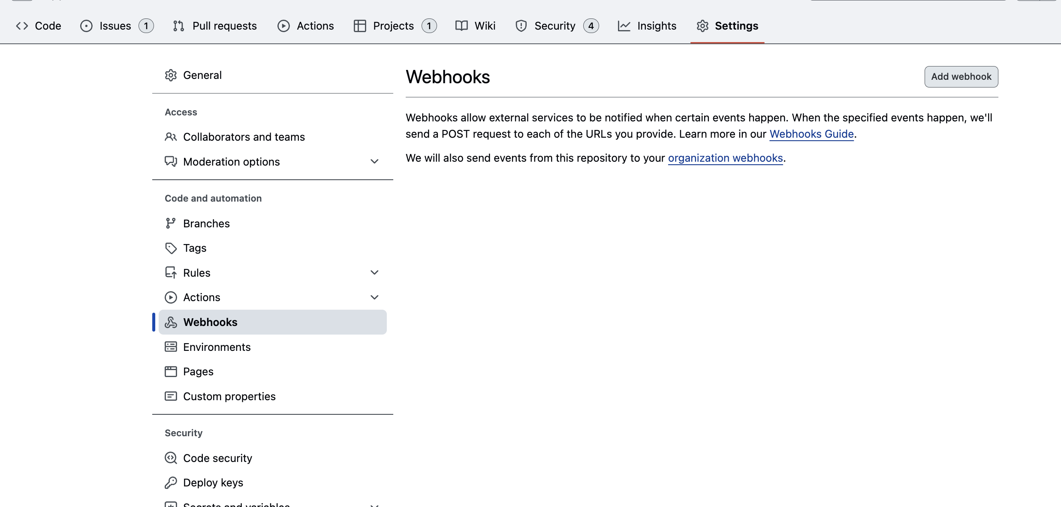This screenshot has height=507, width=1061.
Task: Click the Environments server icon
Action: 171,347
